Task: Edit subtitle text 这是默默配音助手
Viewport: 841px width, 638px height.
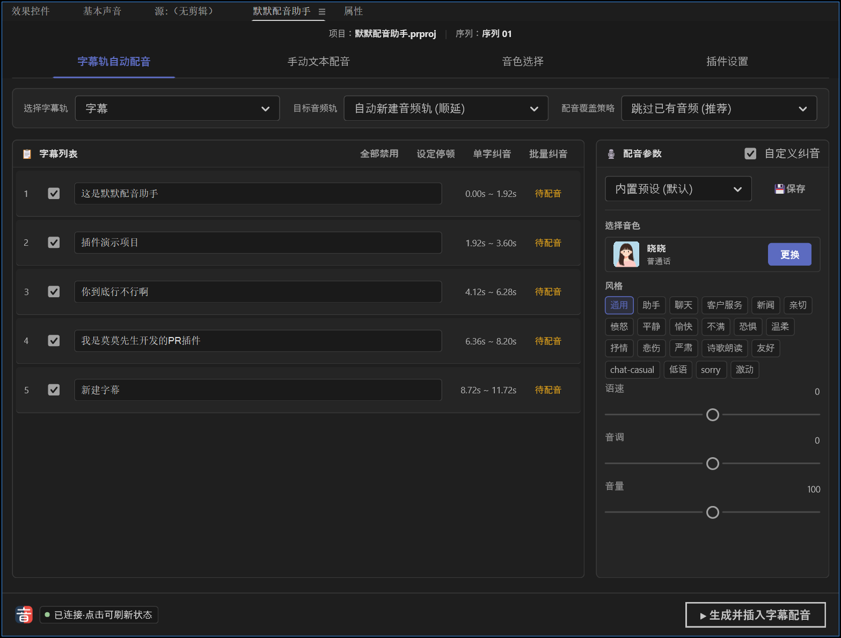Action: tap(258, 194)
